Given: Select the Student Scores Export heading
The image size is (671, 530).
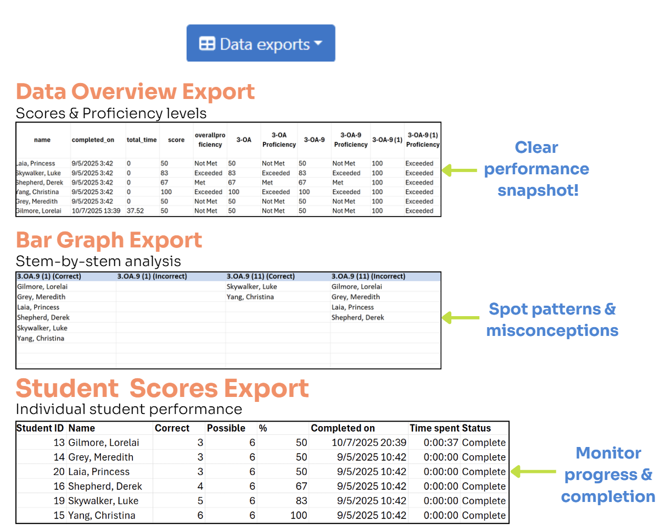Looking at the screenshot, I should click(x=162, y=389).
